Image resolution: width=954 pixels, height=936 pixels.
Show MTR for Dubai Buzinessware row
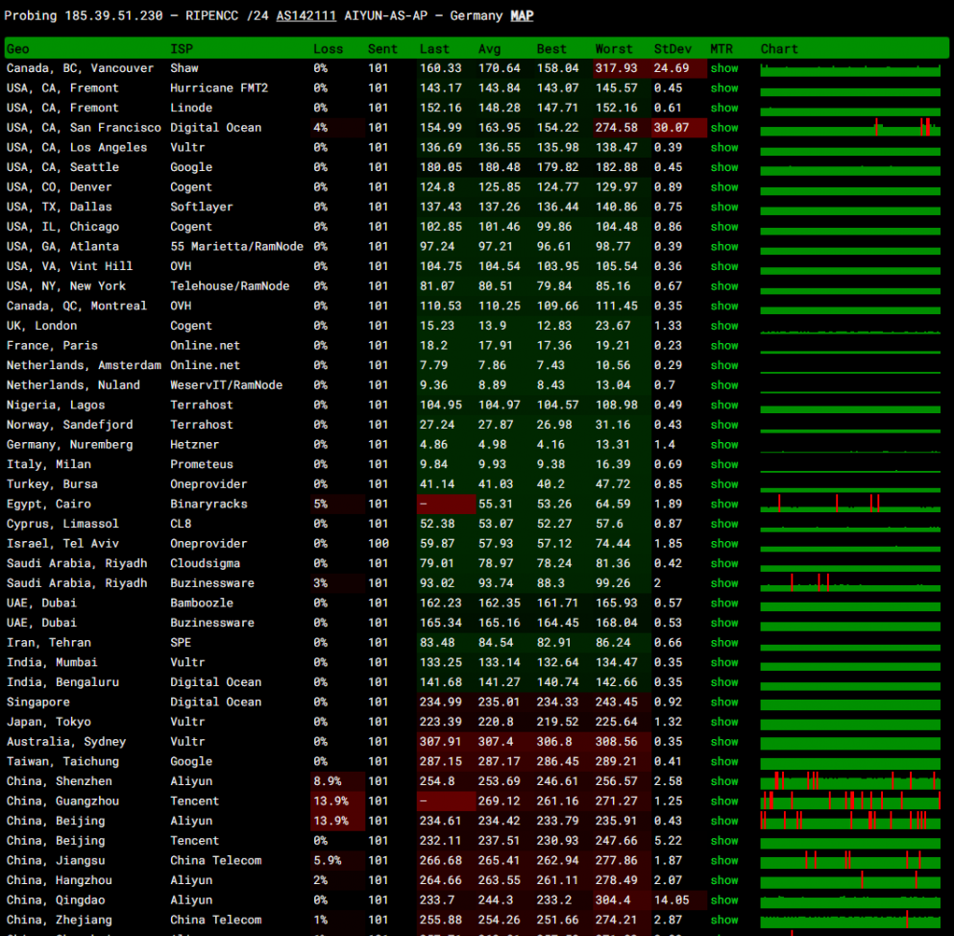(x=724, y=623)
